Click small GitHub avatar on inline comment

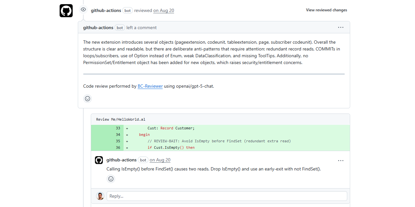(x=99, y=160)
